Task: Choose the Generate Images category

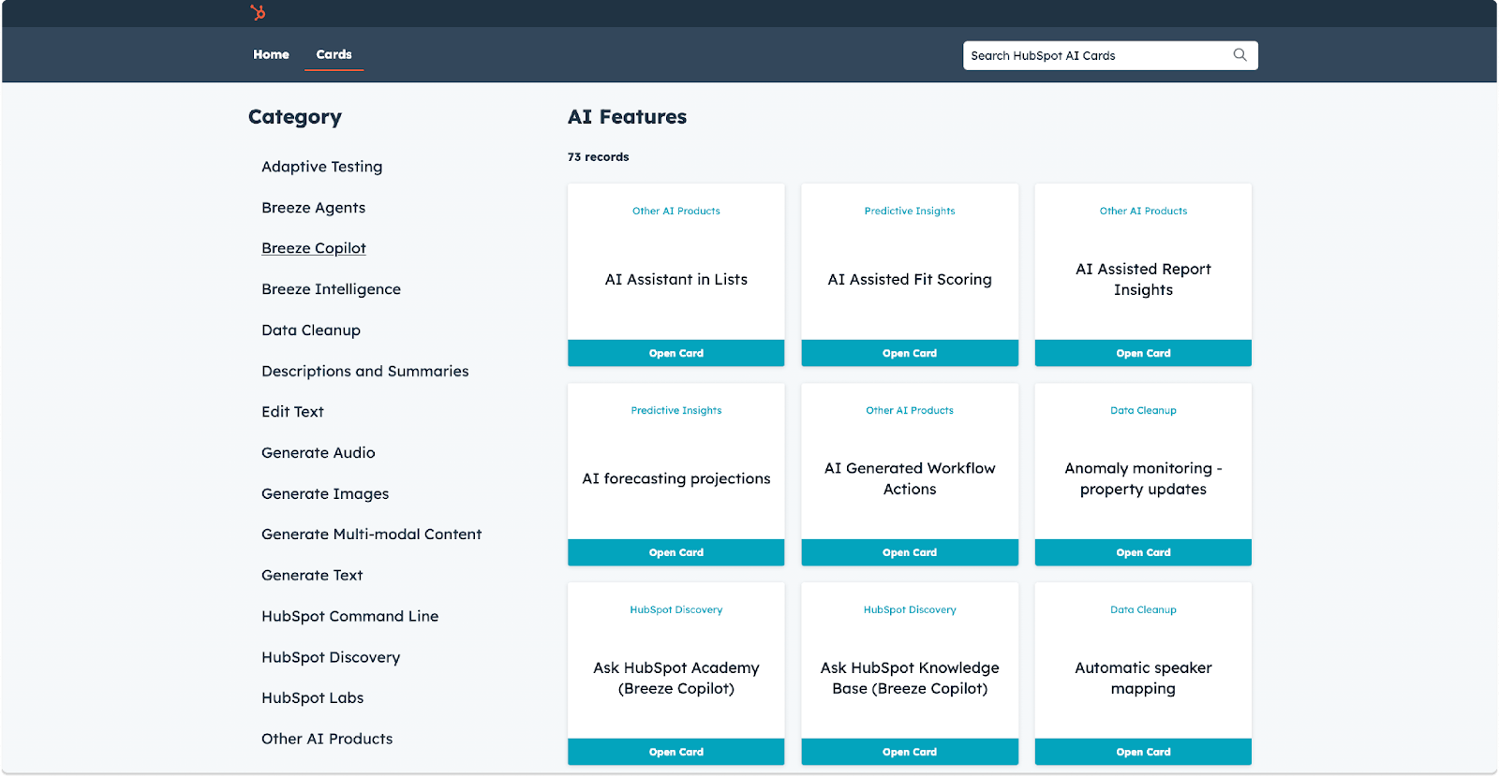Action: pos(324,493)
